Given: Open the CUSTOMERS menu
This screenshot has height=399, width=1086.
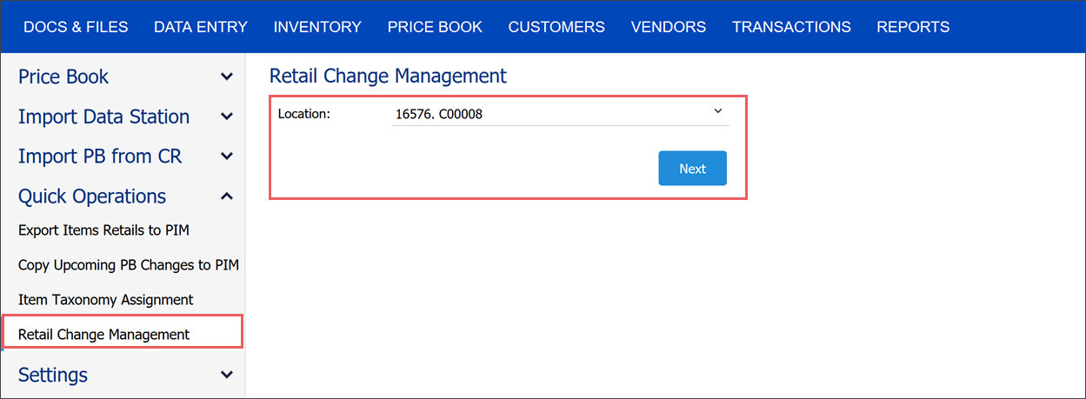Looking at the screenshot, I should point(556,27).
